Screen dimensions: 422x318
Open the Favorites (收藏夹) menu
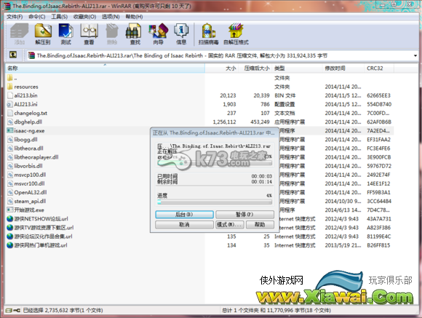coord(85,17)
